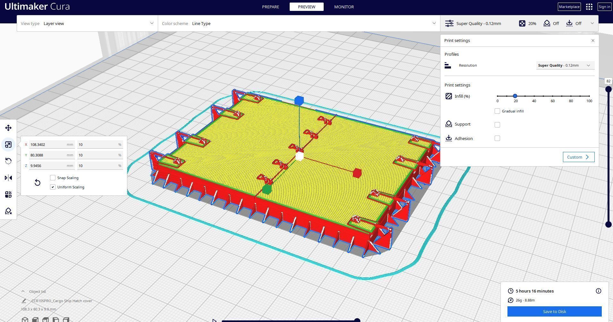Enable Snap Scaling checkbox

tap(53, 178)
